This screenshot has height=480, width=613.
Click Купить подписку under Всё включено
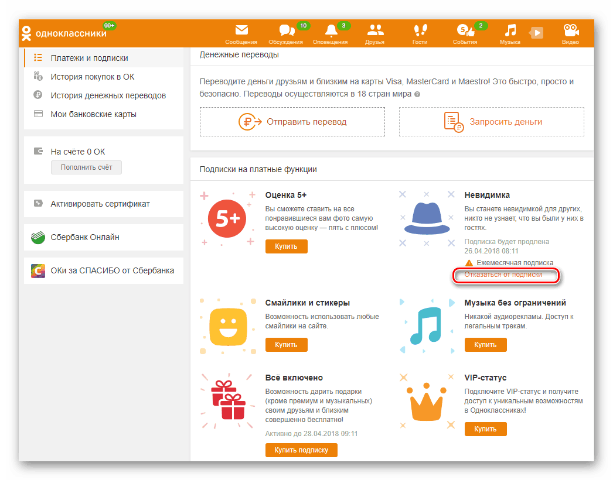point(301,450)
